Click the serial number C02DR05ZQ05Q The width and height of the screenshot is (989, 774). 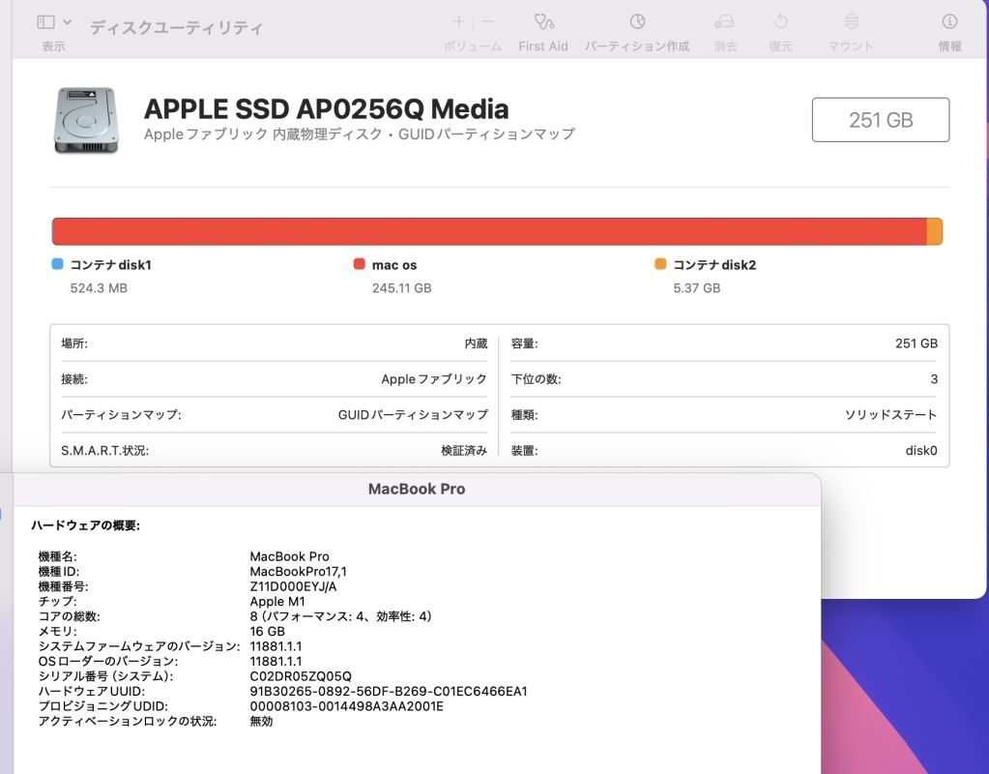[301, 676]
